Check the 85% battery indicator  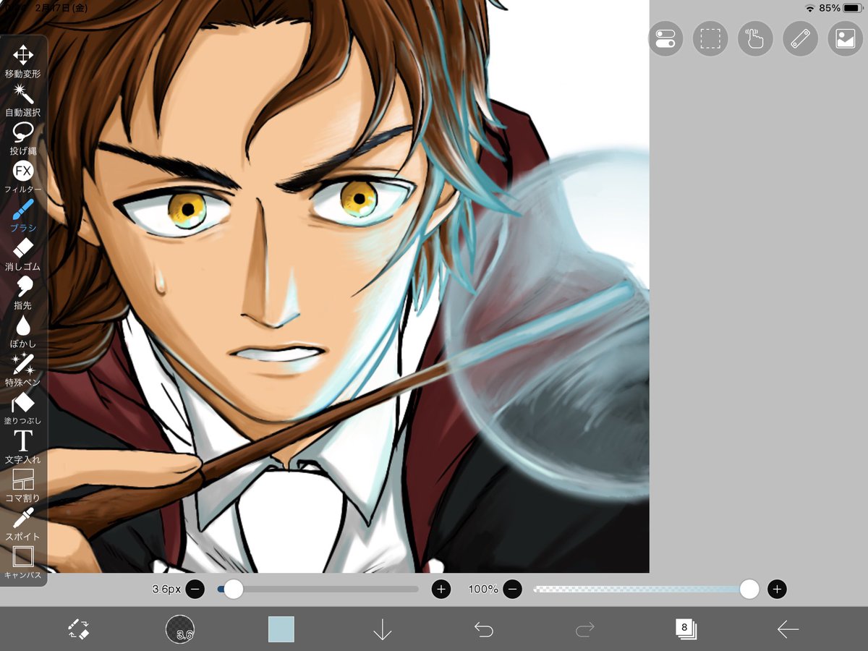(842, 8)
